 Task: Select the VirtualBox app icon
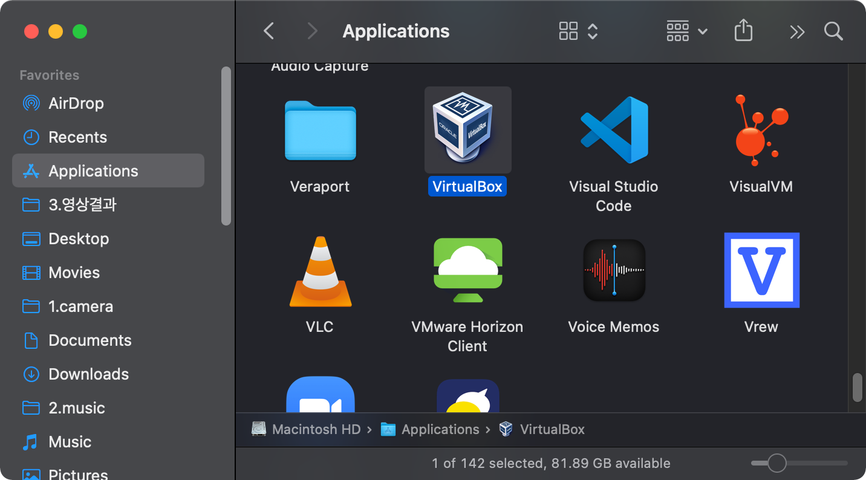[467, 130]
